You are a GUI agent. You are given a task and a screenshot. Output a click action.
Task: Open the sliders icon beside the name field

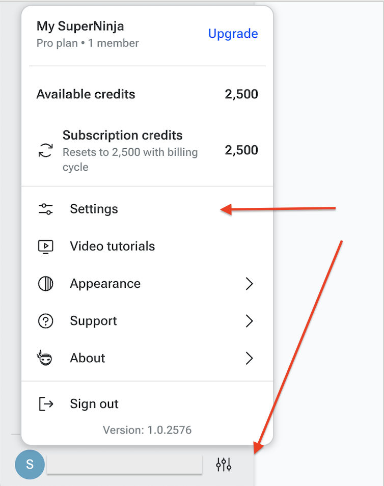[x=224, y=464]
